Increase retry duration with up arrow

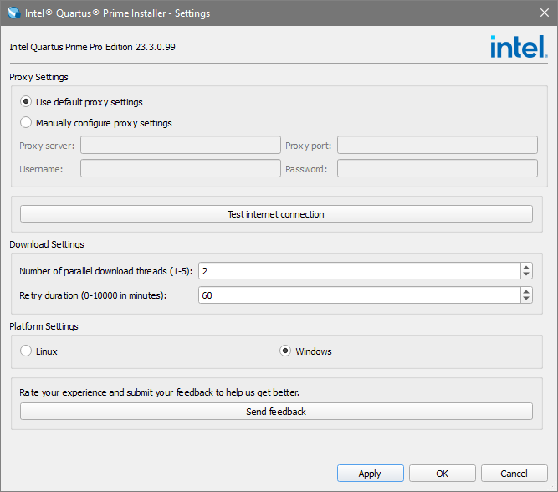click(526, 291)
